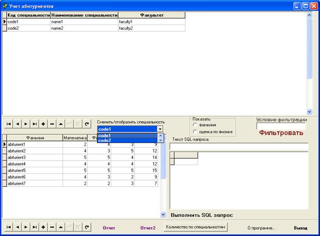Delete record with minus in upper navigator

pos(52,124)
